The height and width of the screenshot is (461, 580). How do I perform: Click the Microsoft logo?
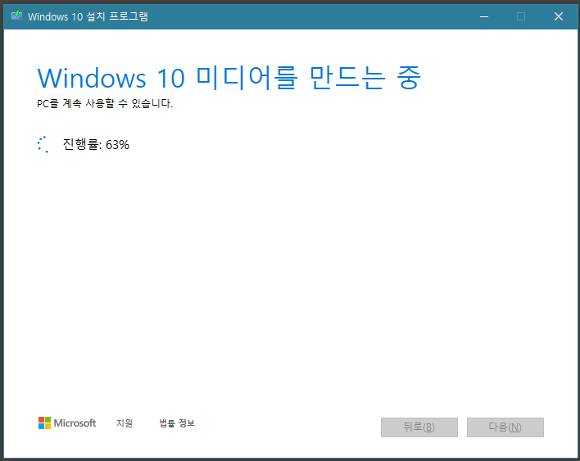click(67, 423)
